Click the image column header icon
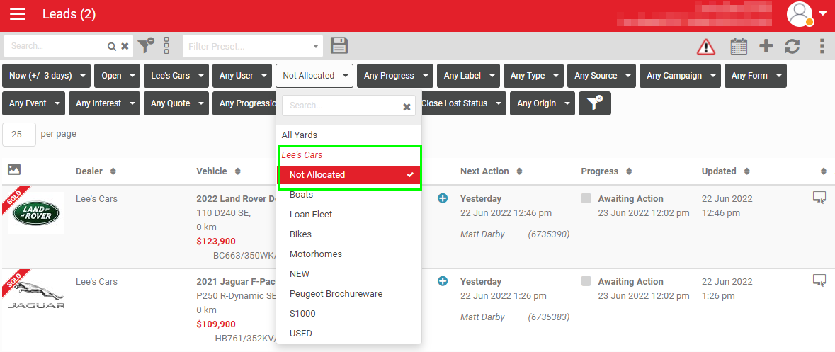The width and height of the screenshot is (835, 352). pos(14,170)
